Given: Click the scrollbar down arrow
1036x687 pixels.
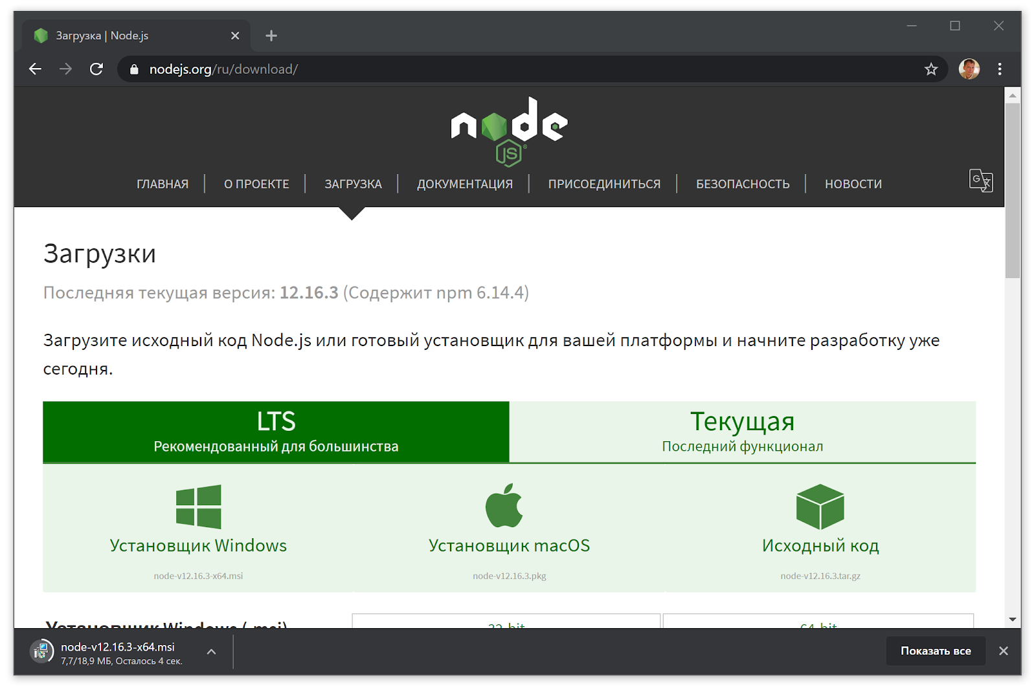Looking at the screenshot, I should (1013, 620).
